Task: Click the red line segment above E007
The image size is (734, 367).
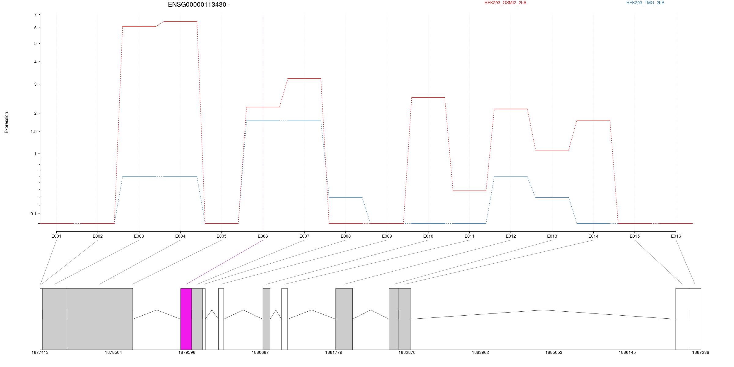Action: click(x=304, y=79)
